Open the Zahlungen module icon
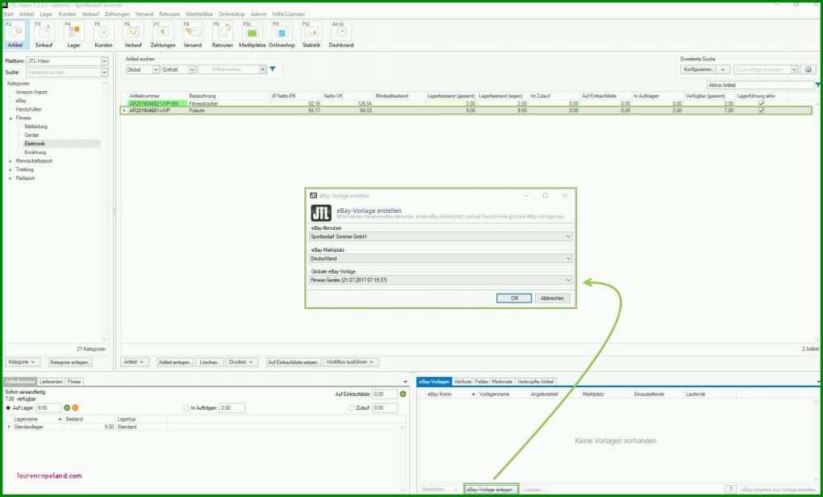The height and width of the screenshot is (497, 823). pos(163,35)
